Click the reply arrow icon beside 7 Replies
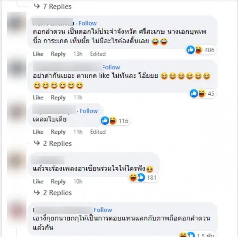 (x=37, y=6)
